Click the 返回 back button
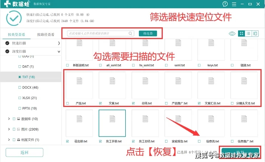The height and width of the screenshot is (162, 265). (x=25, y=153)
